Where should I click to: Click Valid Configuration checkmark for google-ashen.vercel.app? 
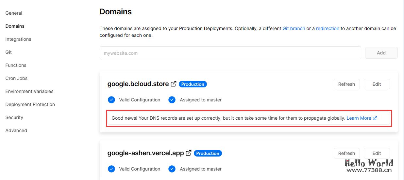(111, 169)
